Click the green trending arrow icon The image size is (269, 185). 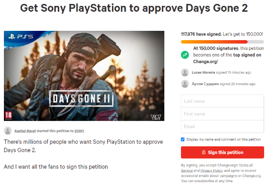click(x=185, y=55)
